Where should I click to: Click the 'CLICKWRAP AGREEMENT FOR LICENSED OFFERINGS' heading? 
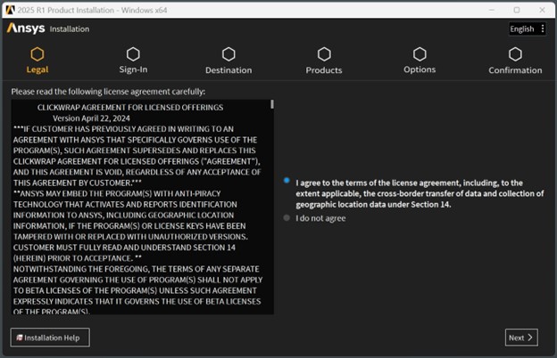[130, 108]
